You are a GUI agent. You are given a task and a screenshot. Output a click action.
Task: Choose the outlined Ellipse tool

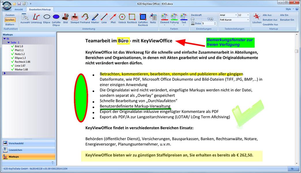point(47,19)
